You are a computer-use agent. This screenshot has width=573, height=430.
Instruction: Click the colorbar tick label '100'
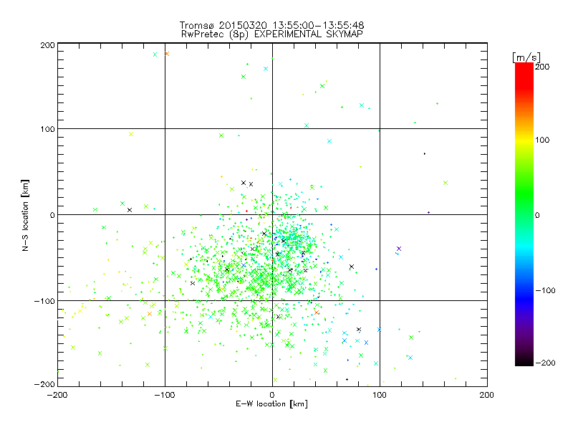pos(542,140)
